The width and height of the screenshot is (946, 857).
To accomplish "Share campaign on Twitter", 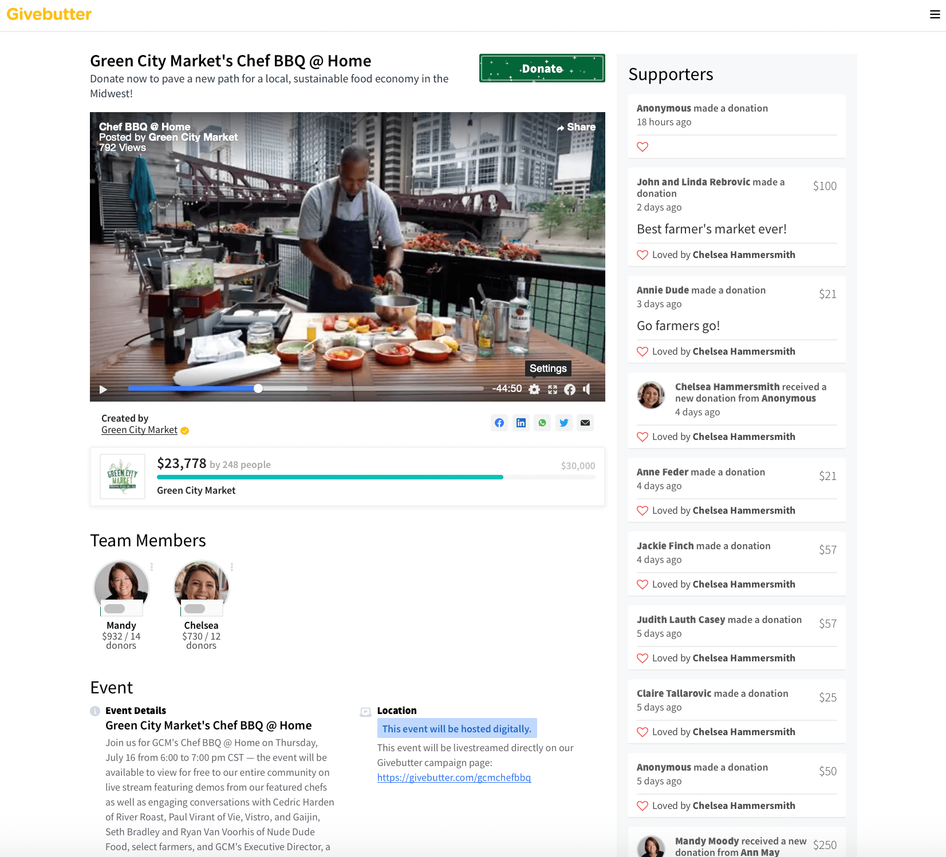I will (564, 423).
